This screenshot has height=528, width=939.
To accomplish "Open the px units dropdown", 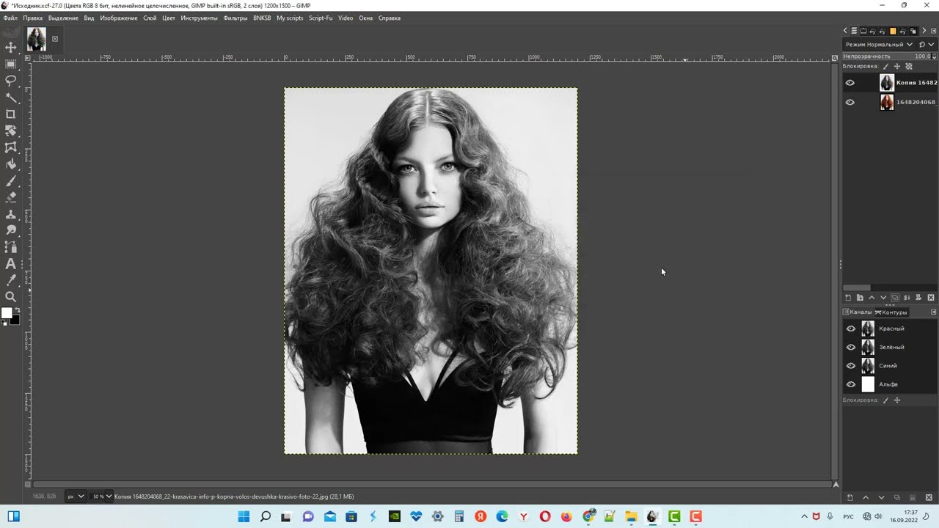I will click(x=76, y=496).
